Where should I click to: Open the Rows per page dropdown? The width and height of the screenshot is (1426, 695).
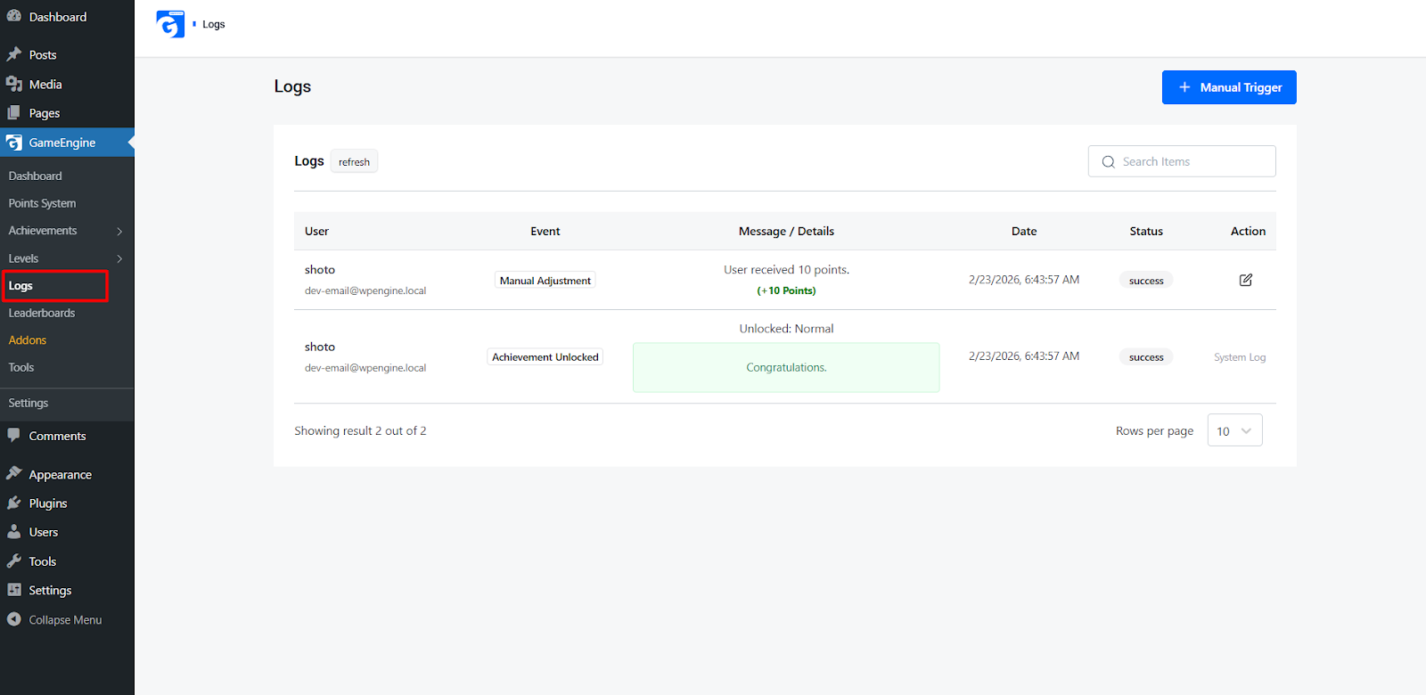coord(1234,430)
